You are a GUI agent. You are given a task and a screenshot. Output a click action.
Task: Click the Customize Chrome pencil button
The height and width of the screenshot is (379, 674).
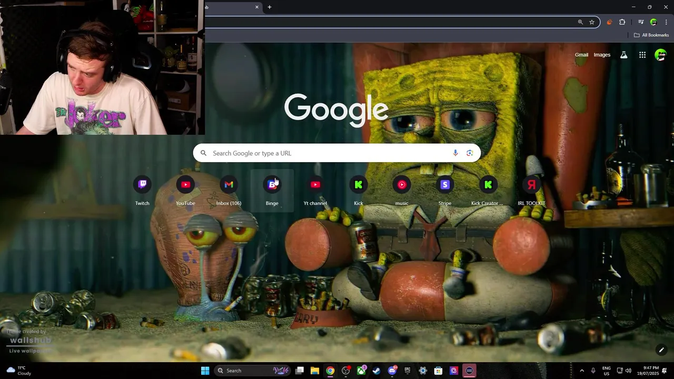point(661,350)
